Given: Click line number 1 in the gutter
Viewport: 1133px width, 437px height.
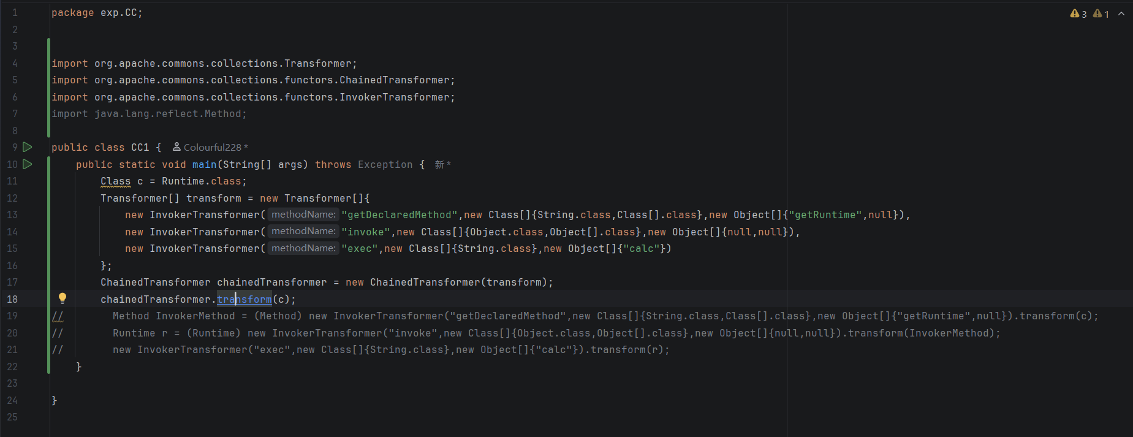Looking at the screenshot, I should pyautogui.click(x=15, y=13).
